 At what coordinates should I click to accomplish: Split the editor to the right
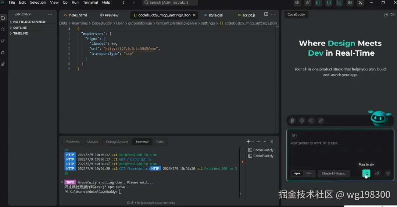[266, 14]
